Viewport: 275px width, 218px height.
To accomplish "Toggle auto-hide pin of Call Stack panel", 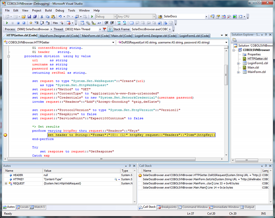I will click(266, 166).
